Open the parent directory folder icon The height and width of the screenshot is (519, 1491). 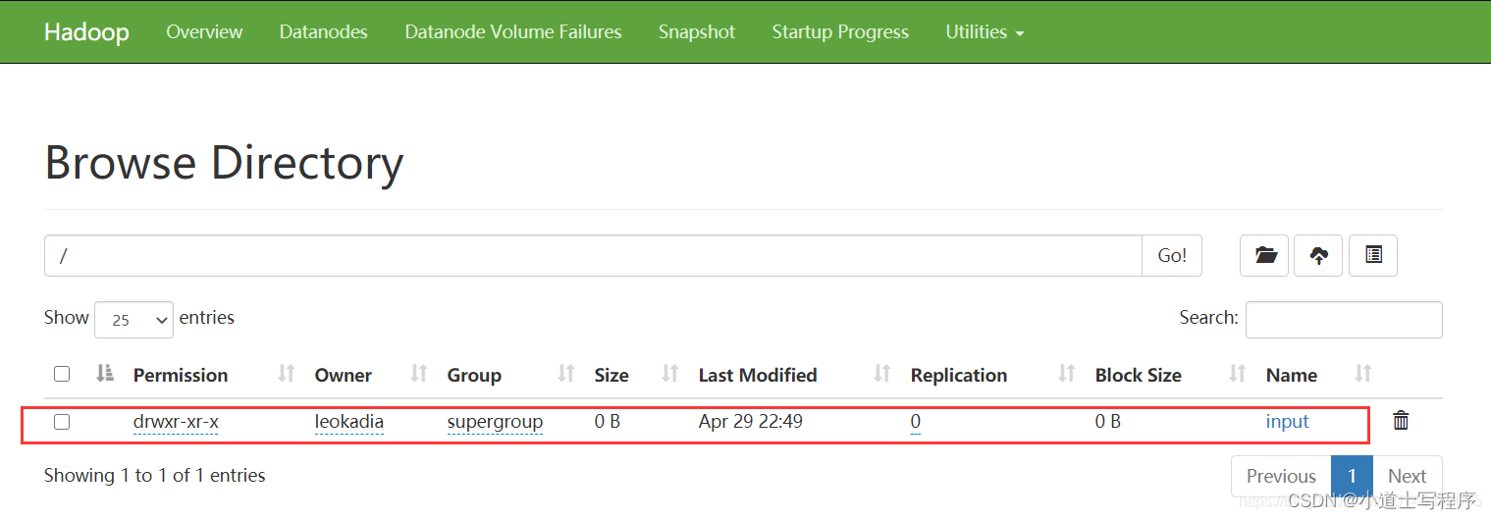[x=1264, y=255]
